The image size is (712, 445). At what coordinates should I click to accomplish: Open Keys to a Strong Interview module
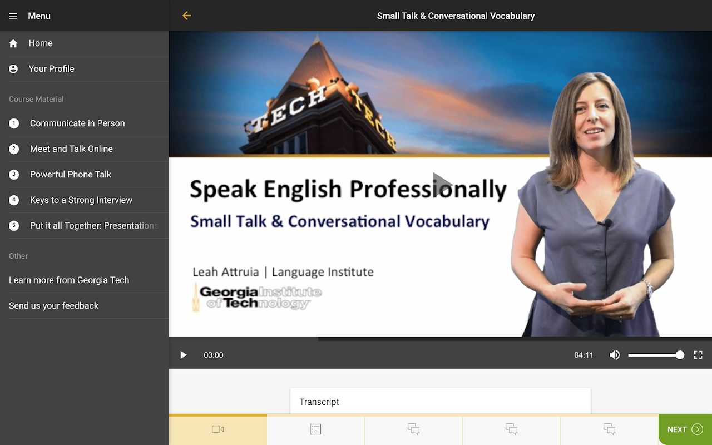85,200
